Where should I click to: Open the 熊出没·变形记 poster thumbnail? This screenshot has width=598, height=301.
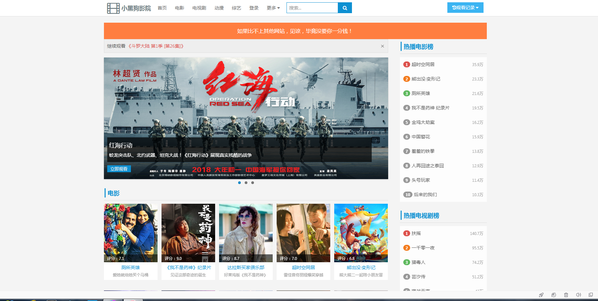point(361,233)
